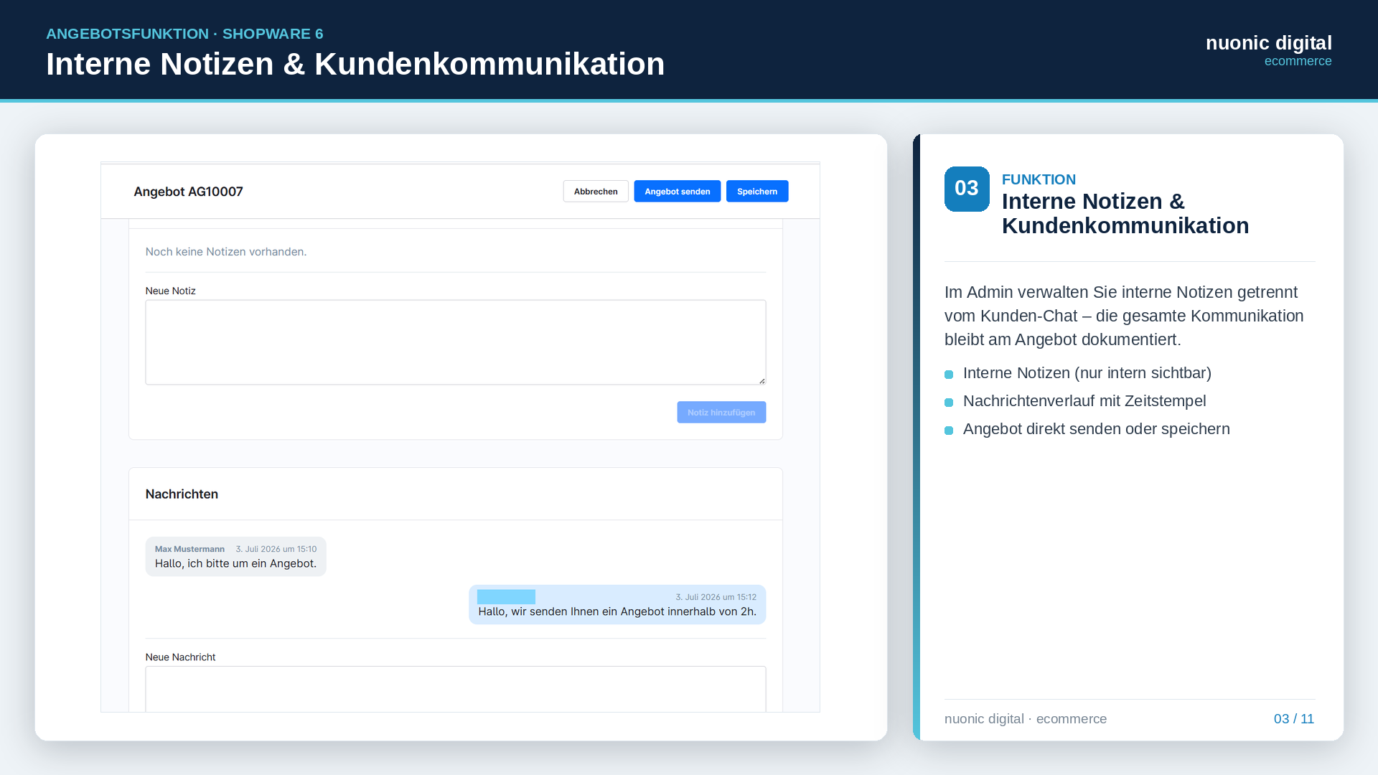
Task: Send the offer with Angebot senden
Action: [677, 192]
